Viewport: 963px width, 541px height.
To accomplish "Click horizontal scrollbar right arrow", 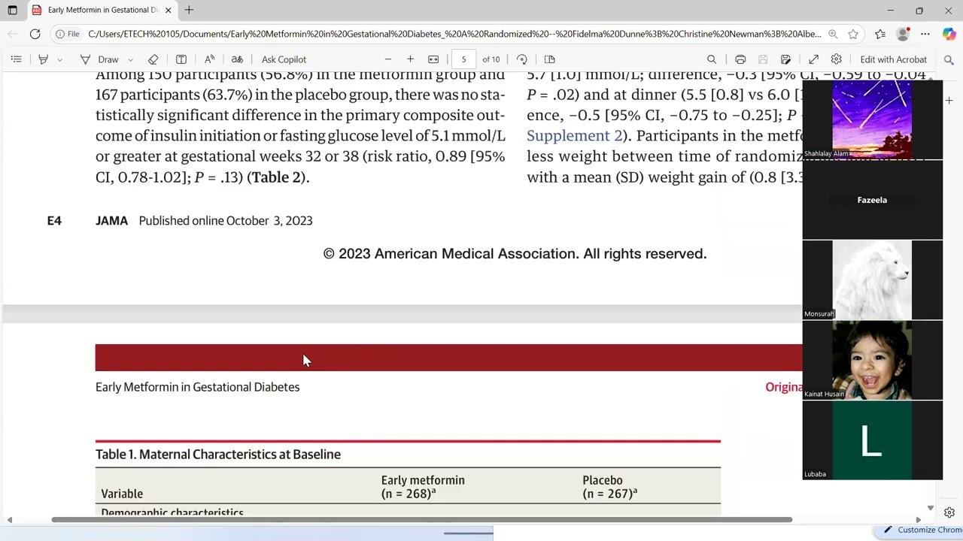I will [918, 519].
